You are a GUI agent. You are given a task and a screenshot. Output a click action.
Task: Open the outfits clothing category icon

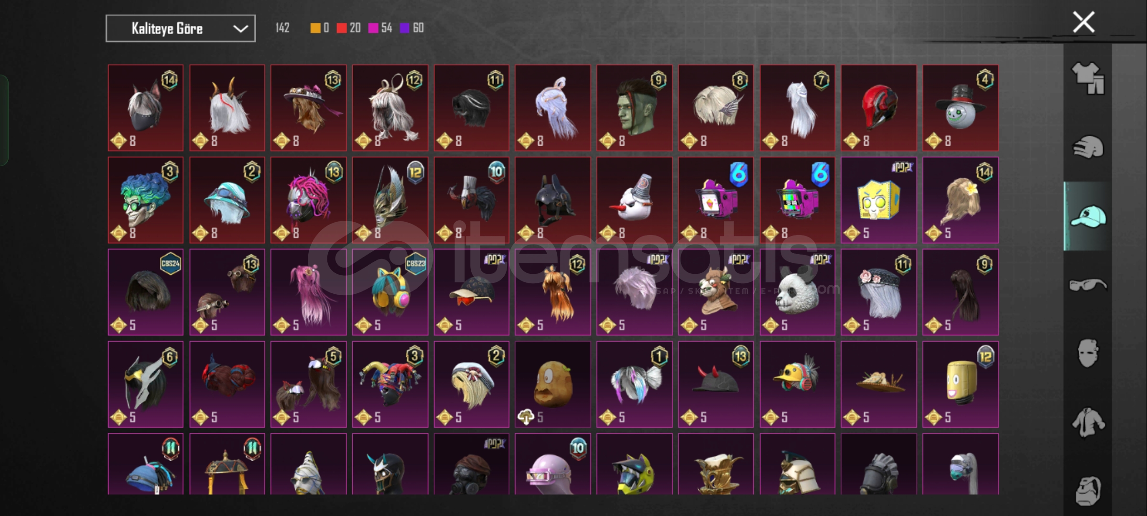(x=1088, y=78)
